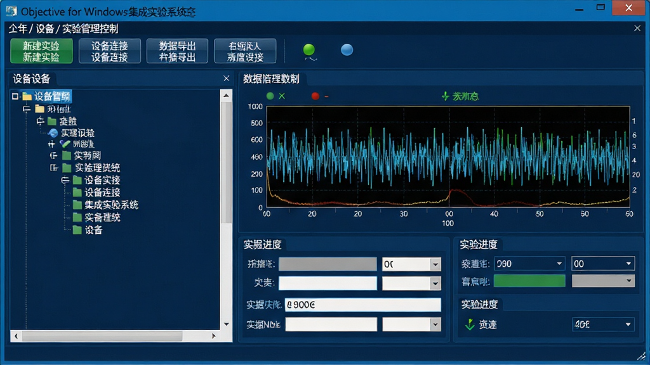Select the 实据进度 left panel tab
This screenshot has width=650, height=365.
pyautogui.click(x=262, y=245)
